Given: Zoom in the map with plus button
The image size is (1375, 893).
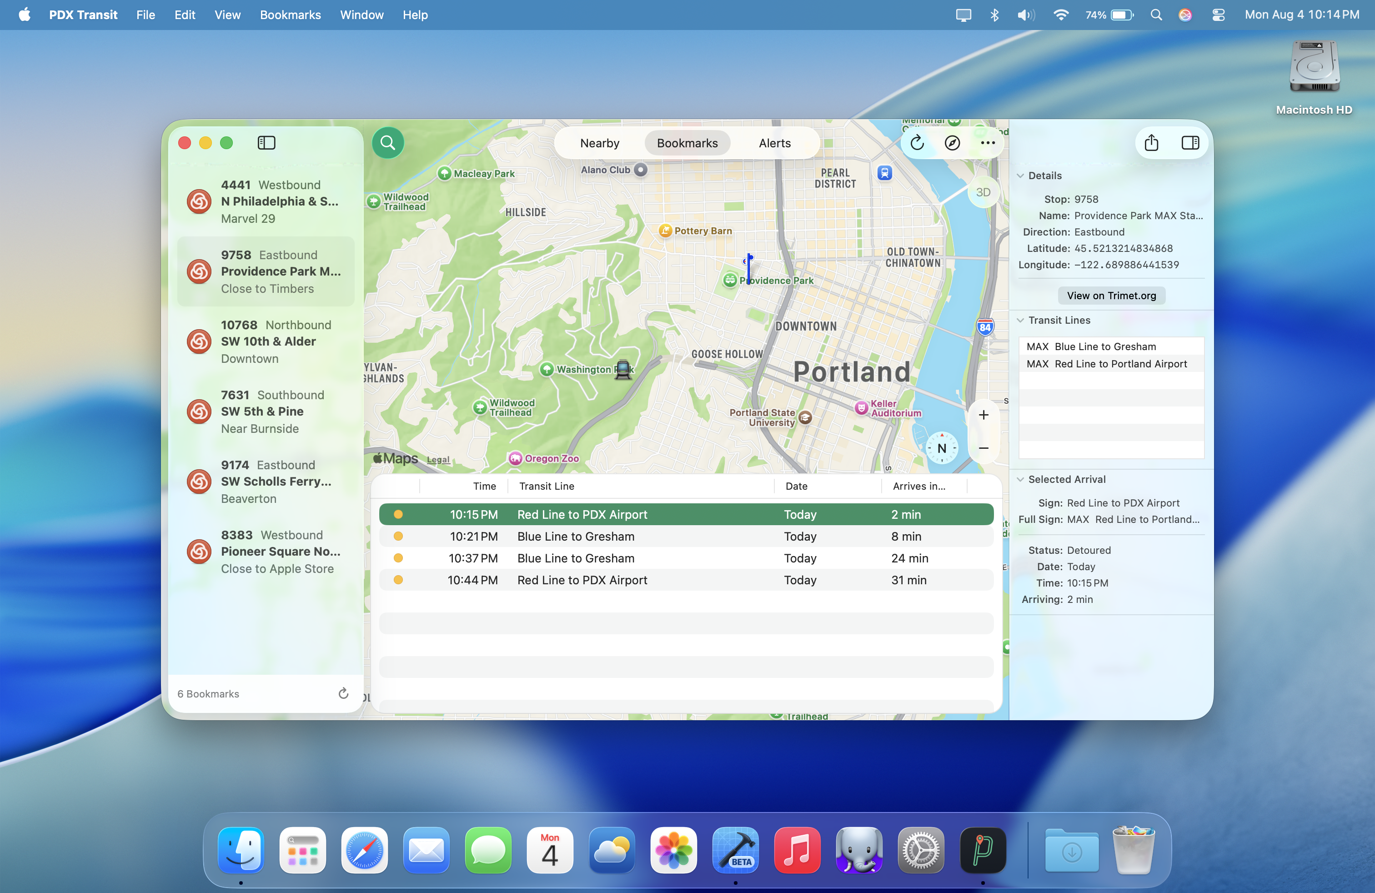Looking at the screenshot, I should (984, 415).
